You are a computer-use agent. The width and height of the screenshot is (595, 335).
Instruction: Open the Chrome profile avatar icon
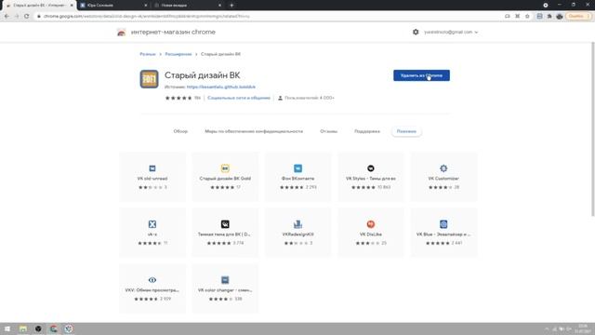[560, 16]
